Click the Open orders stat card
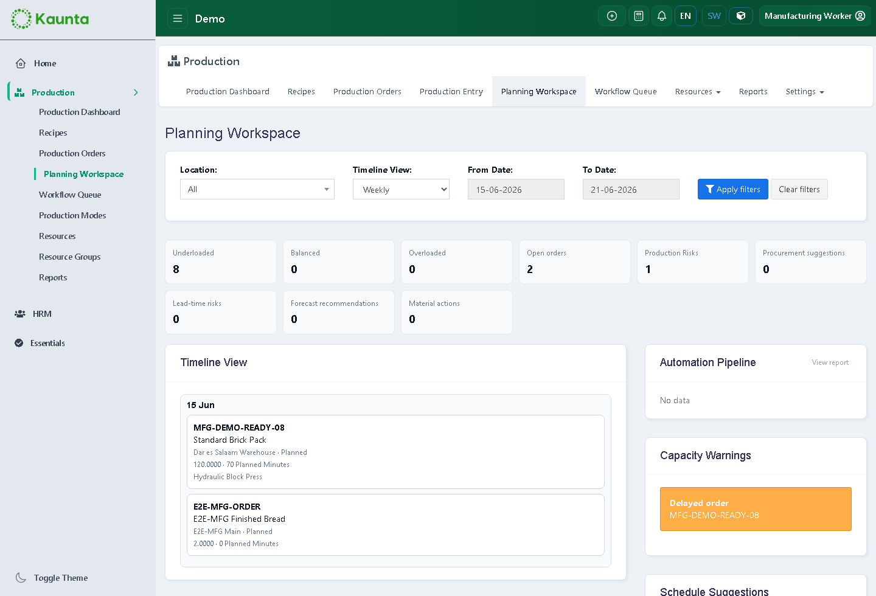The width and height of the screenshot is (876, 596). point(575,262)
